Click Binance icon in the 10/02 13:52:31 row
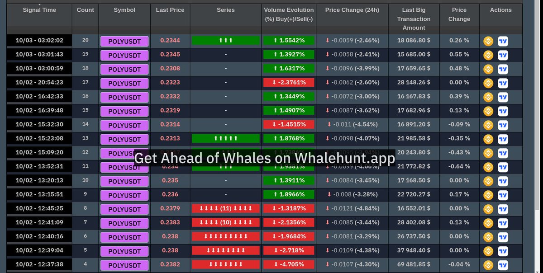The height and width of the screenshot is (273, 543). pyautogui.click(x=488, y=167)
